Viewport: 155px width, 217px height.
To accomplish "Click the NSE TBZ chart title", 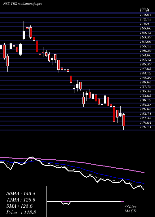I will point(22,4).
